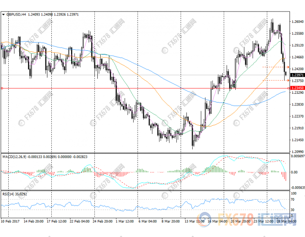Select red horizontal line's left handle
The width and height of the screenshot is (305, 237).
pos(2,88)
